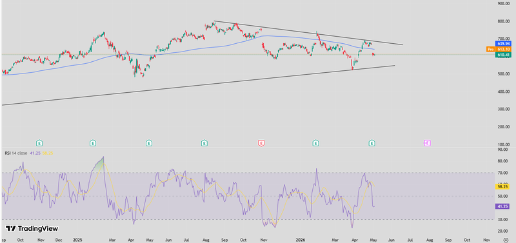Click the Dec label on time axis

[x=59, y=240]
